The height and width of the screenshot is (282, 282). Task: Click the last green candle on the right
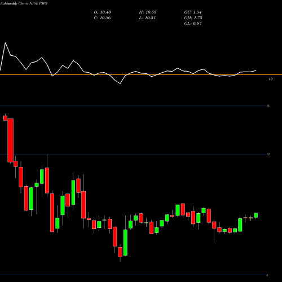coord(256,215)
